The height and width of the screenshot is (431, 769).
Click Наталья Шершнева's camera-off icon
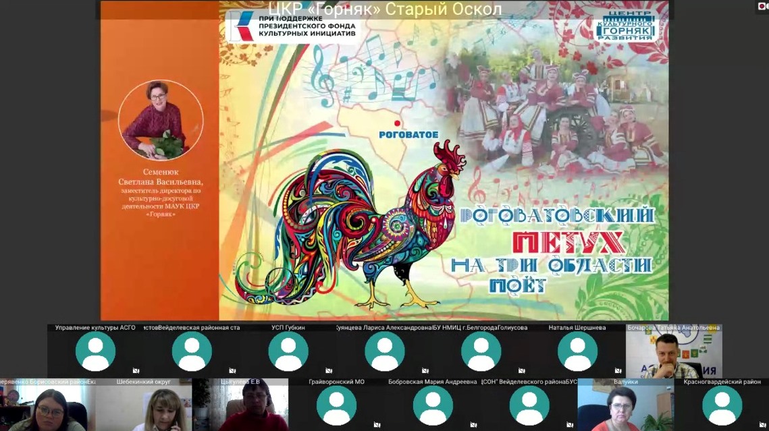(618, 371)
